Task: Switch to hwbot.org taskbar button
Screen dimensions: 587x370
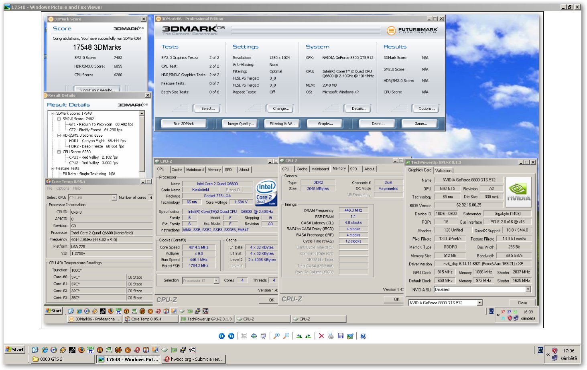Action: tap(195, 359)
